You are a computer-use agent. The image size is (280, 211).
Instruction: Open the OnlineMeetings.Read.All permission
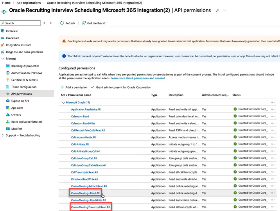point(85,193)
